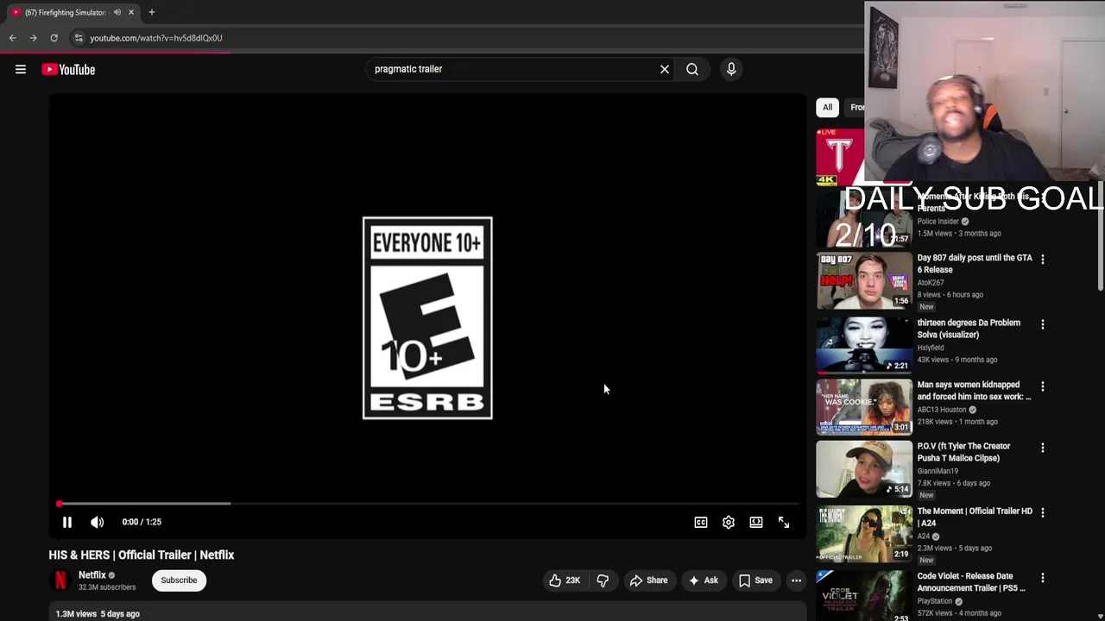
Task: Open options for The Moment trailer
Action: coord(1042,512)
